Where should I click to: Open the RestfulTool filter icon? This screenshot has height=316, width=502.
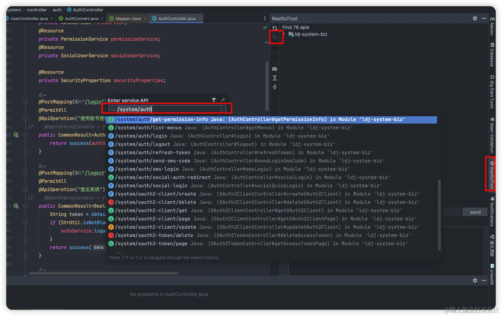[275, 49]
